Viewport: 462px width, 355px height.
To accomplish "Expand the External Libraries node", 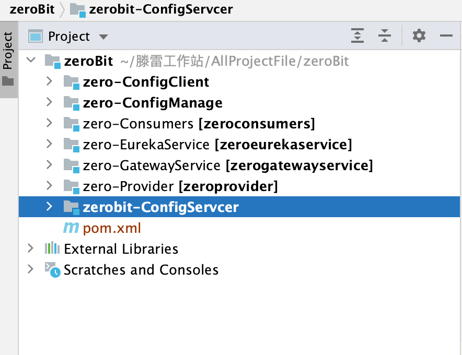I will pos(30,248).
